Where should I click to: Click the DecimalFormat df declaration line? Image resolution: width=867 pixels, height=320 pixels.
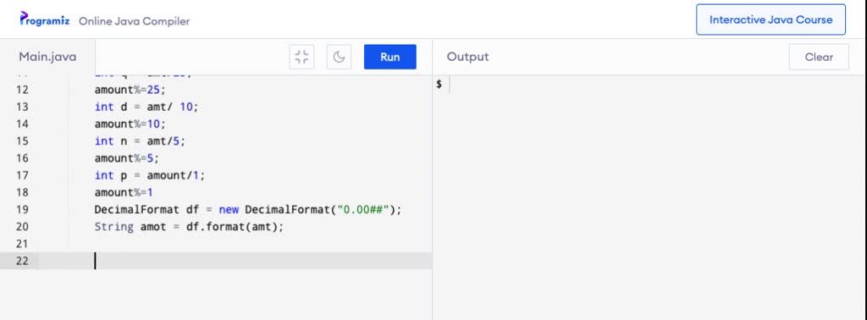[248, 209]
